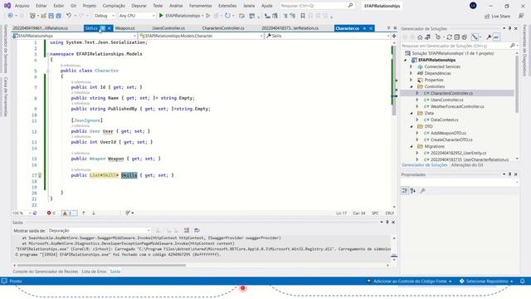Switch to CharactersController.cs tab

point(223,28)
